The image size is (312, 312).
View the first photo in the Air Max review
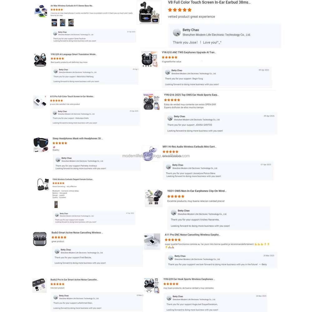(54, 23)
